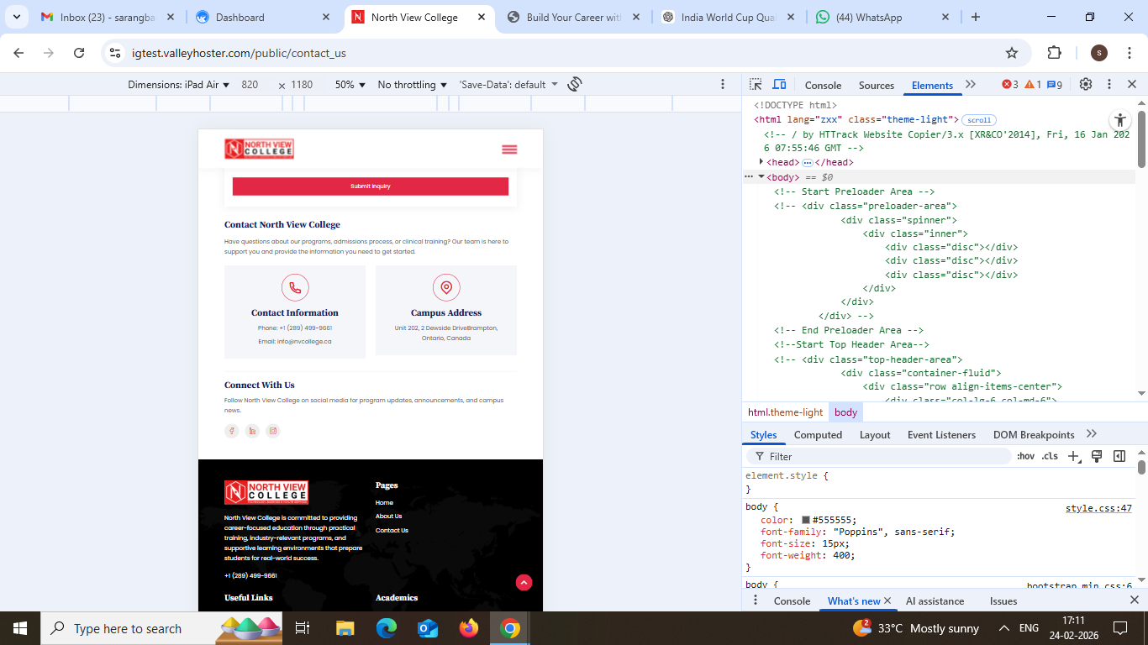Open DevTools customize three-dot menu
1148x645 pixels.
pos(1109,84)
